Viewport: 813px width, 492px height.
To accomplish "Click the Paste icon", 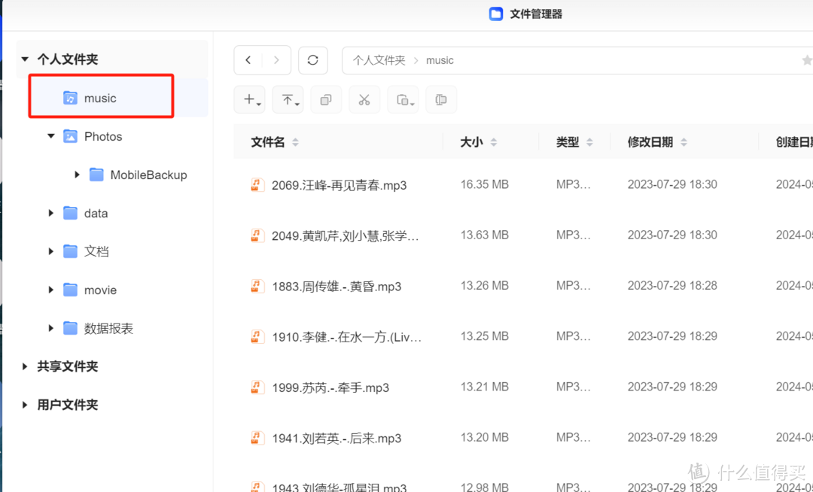I will point(402,99).
